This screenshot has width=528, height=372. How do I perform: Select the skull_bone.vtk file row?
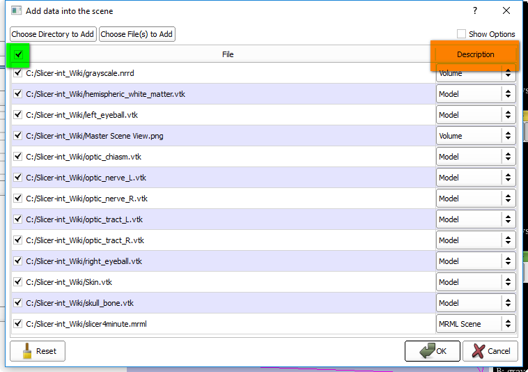coord(209,303)
